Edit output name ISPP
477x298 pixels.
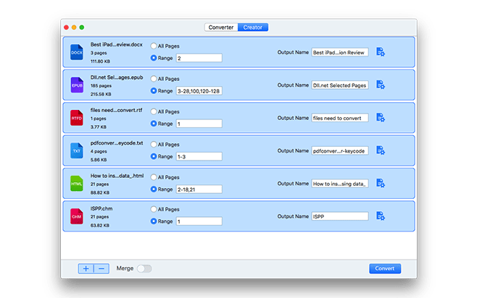click(x=340, y=216)
